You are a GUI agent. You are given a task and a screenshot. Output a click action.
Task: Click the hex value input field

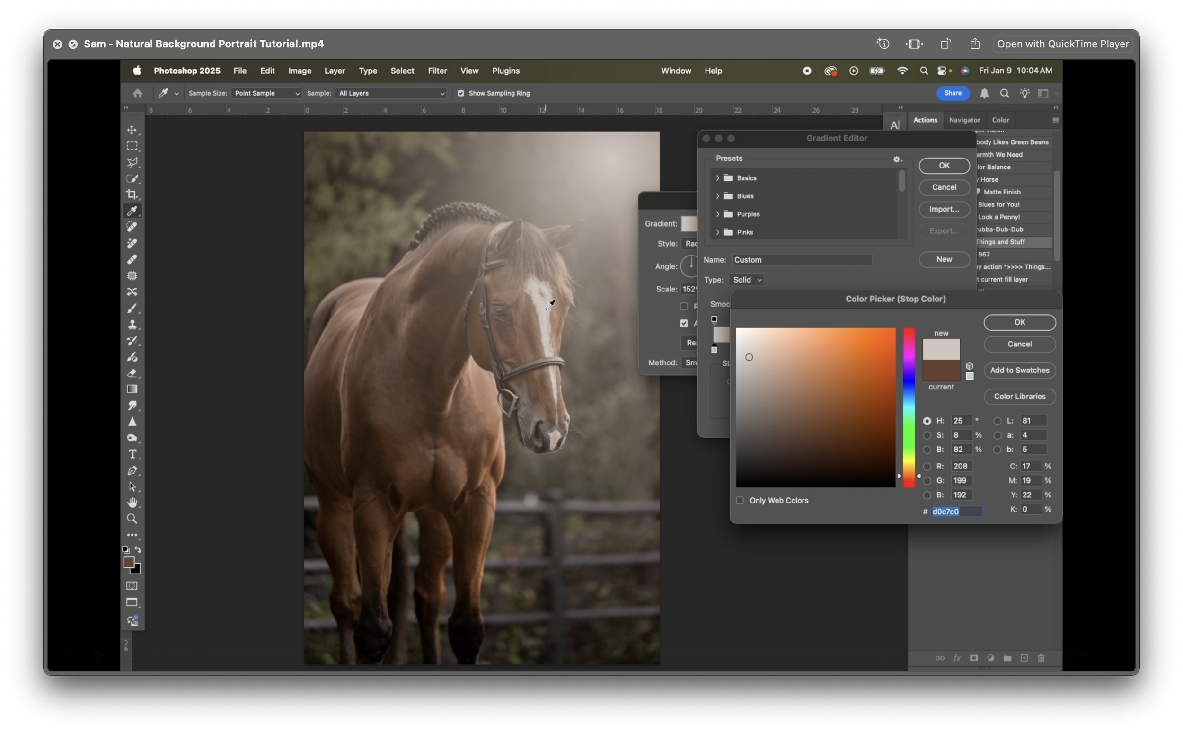tap(957, 511)
